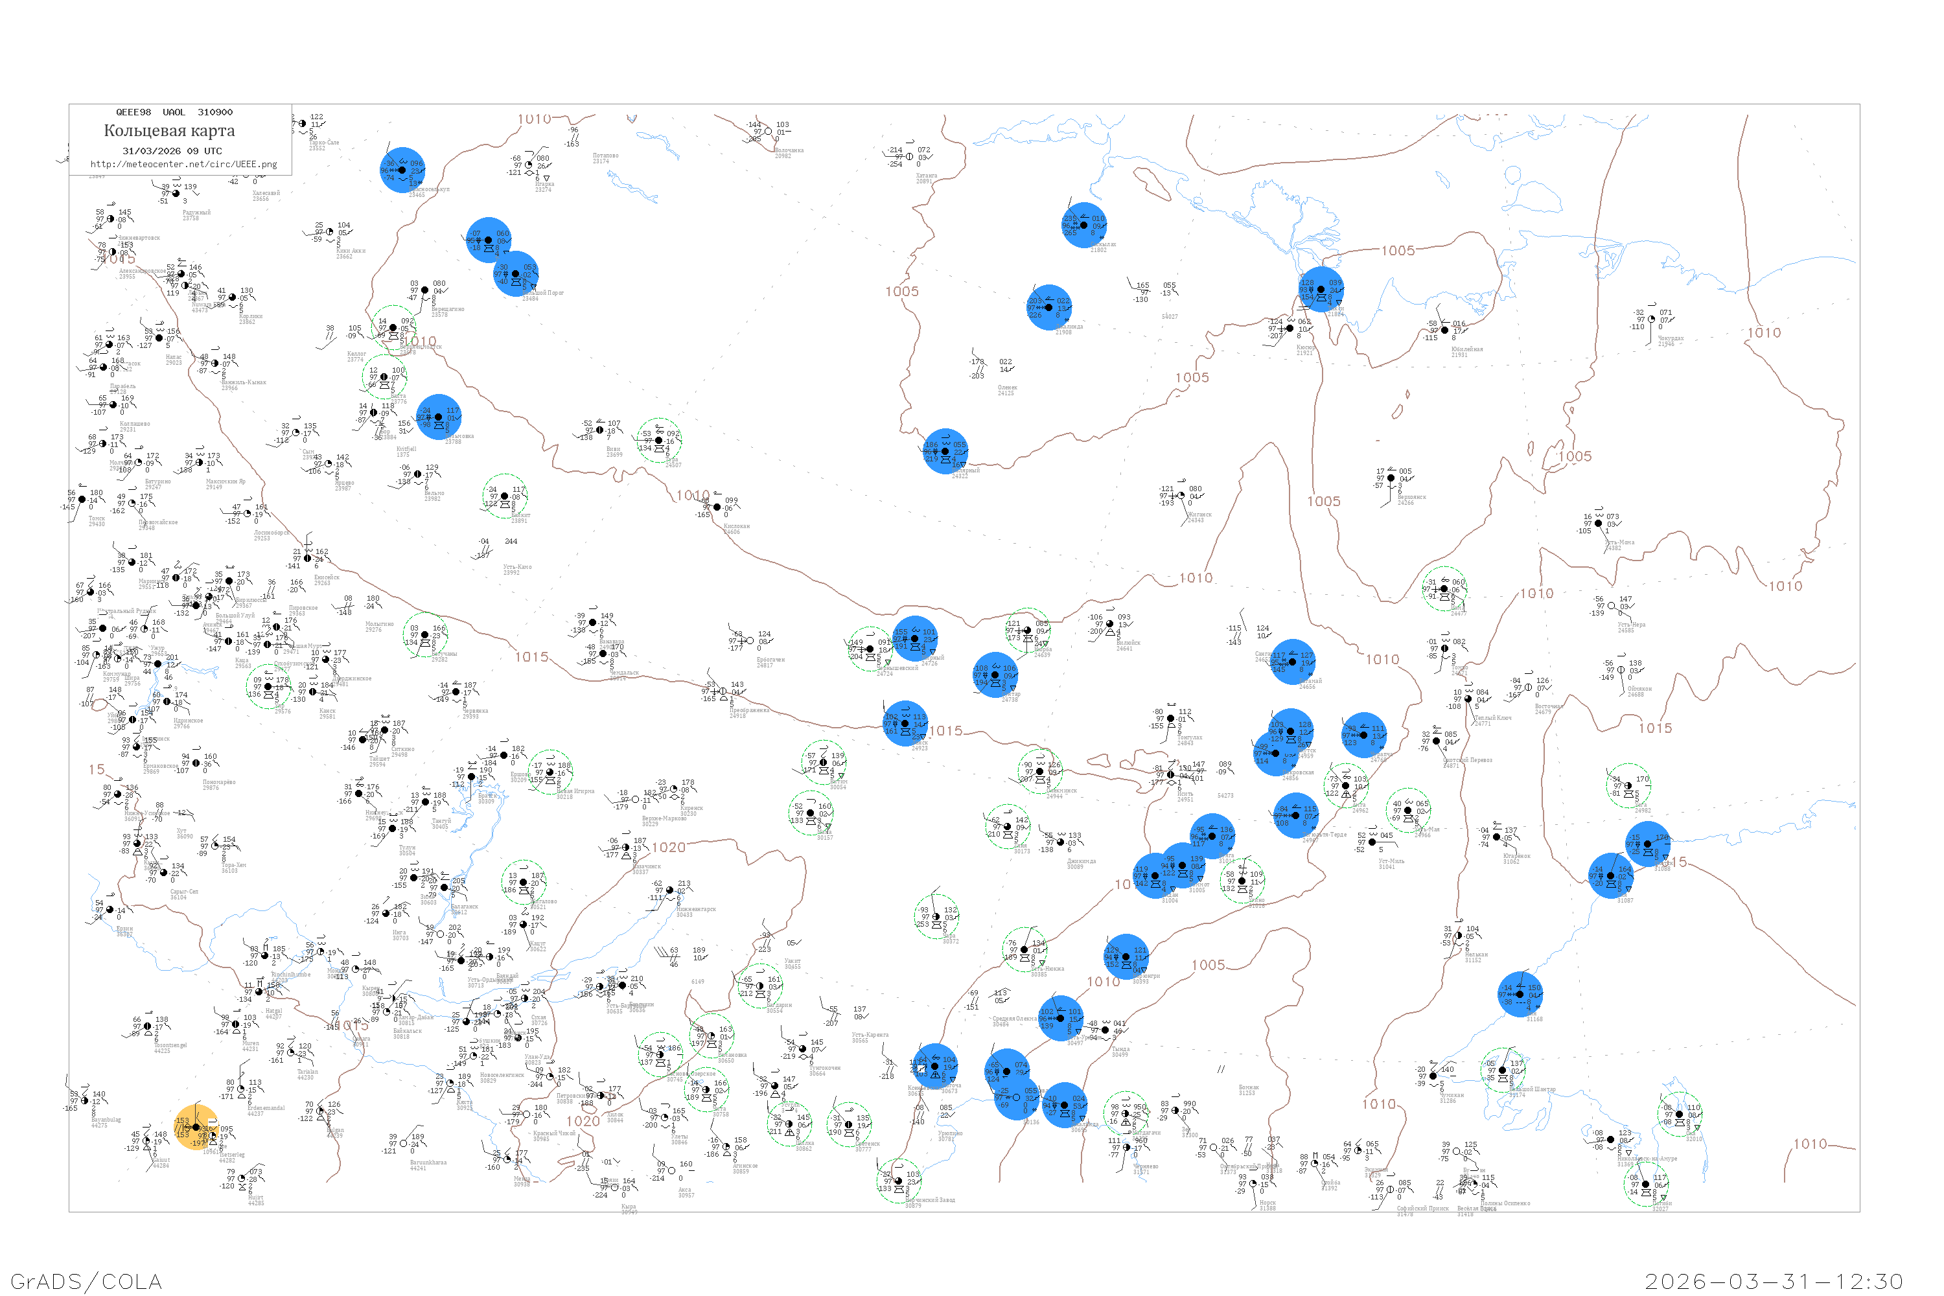Click the Кольцевая карта title text
1944x1296 pixels.
(169, 131)
